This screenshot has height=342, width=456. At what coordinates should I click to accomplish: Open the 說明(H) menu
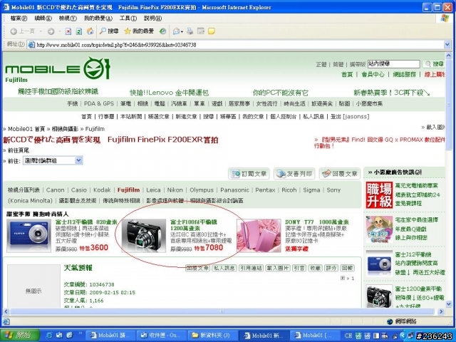click(152, 19)
